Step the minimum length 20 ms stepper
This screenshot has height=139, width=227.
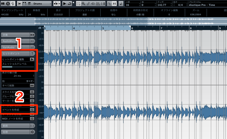pos(34,76)
